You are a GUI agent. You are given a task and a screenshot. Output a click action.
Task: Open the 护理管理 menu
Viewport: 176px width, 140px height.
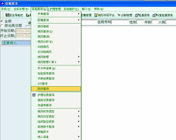(55, 9)
